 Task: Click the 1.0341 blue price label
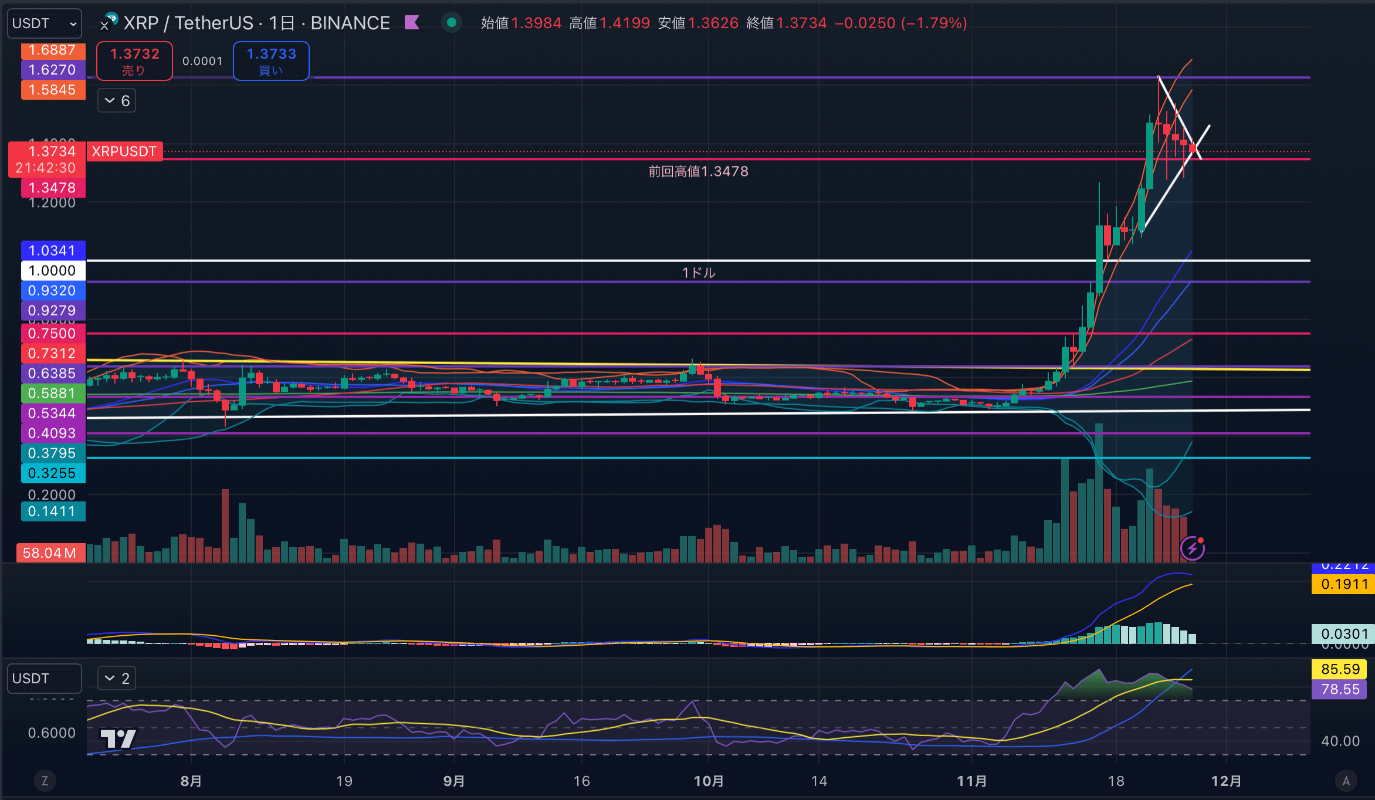click(x=53, y=250)
